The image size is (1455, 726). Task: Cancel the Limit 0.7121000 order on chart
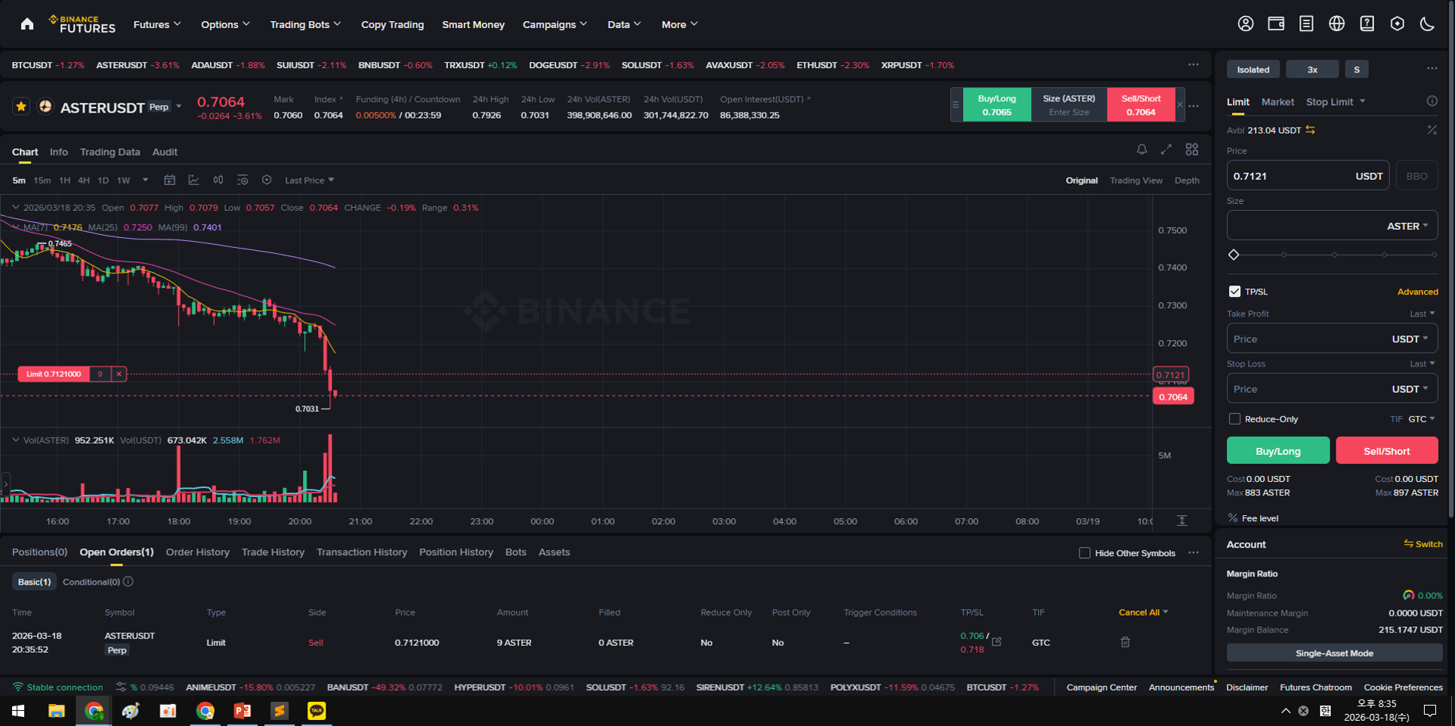[119, 374]
